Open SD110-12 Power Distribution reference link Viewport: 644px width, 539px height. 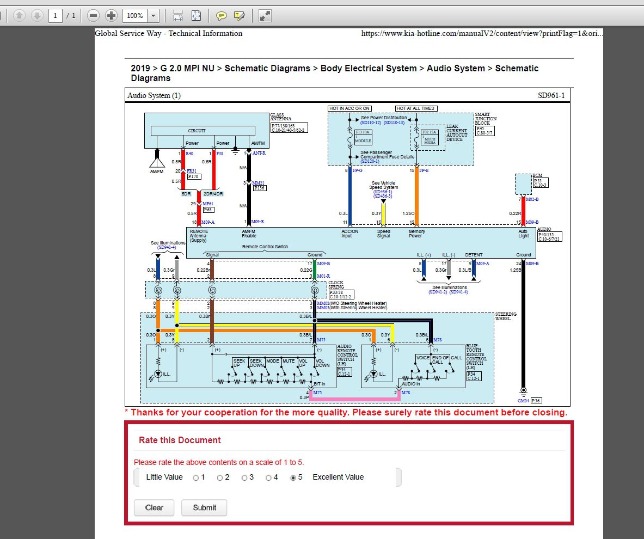[x=370, y=122]
